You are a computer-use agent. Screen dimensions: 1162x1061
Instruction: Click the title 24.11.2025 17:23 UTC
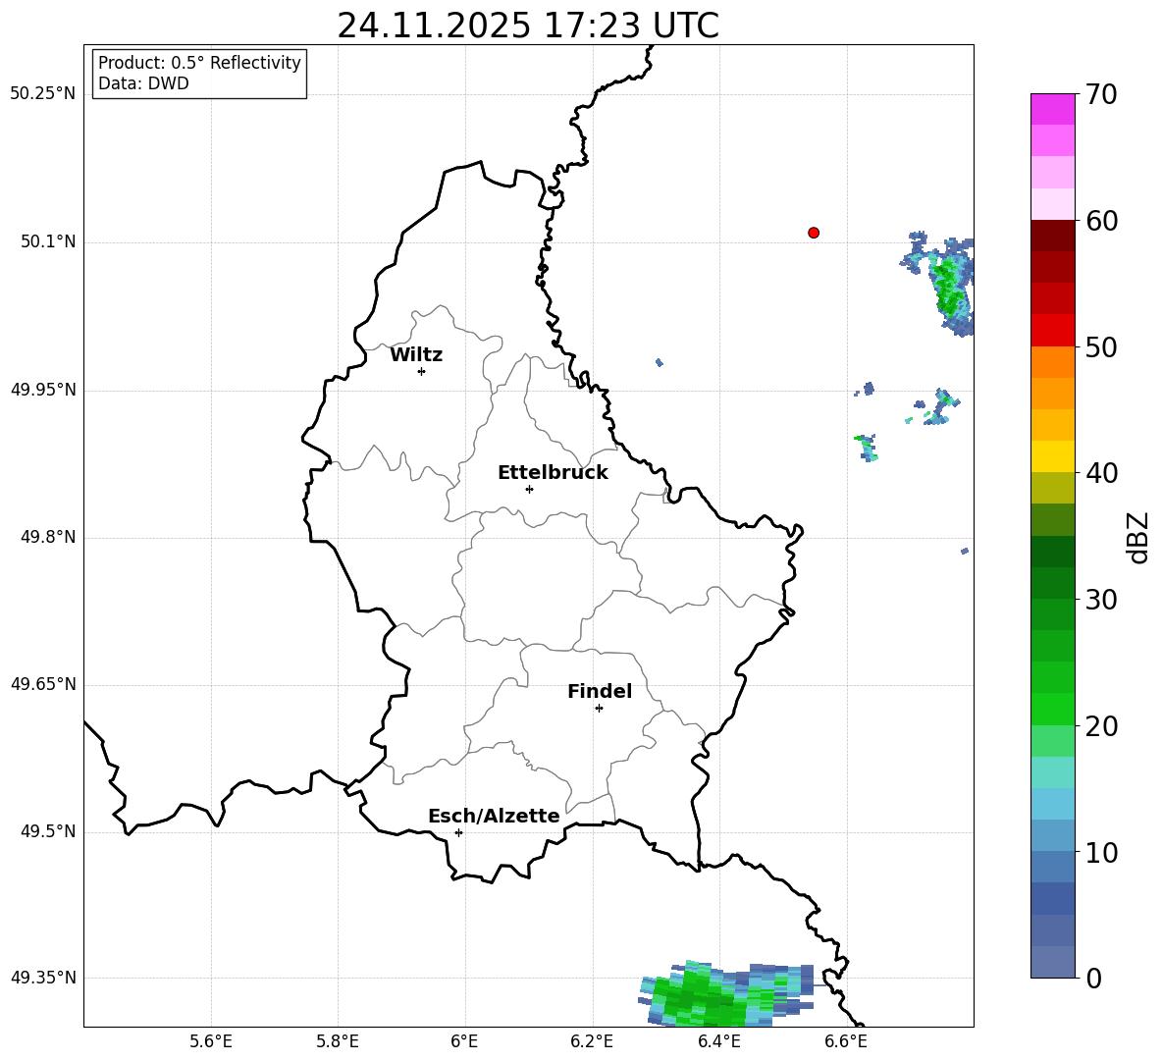pos(528,26)
